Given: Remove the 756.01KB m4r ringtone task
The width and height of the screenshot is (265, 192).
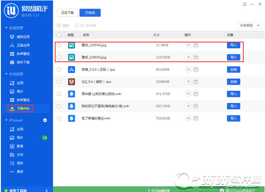Looking at the screenshot, I should [188, 118].
